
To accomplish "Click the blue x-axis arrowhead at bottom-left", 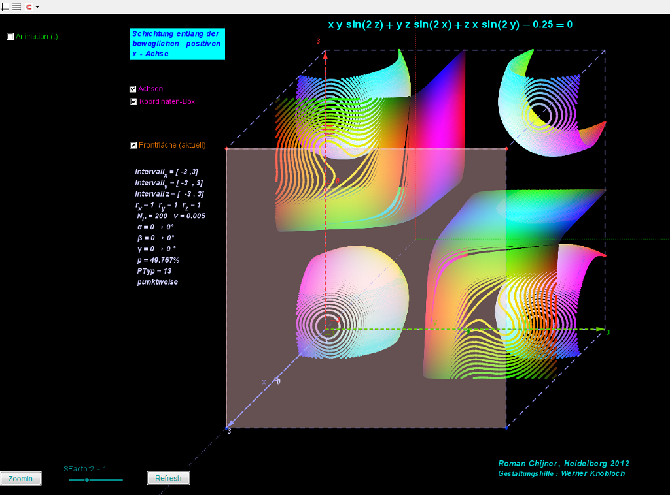I will click(x=231, y=424).
